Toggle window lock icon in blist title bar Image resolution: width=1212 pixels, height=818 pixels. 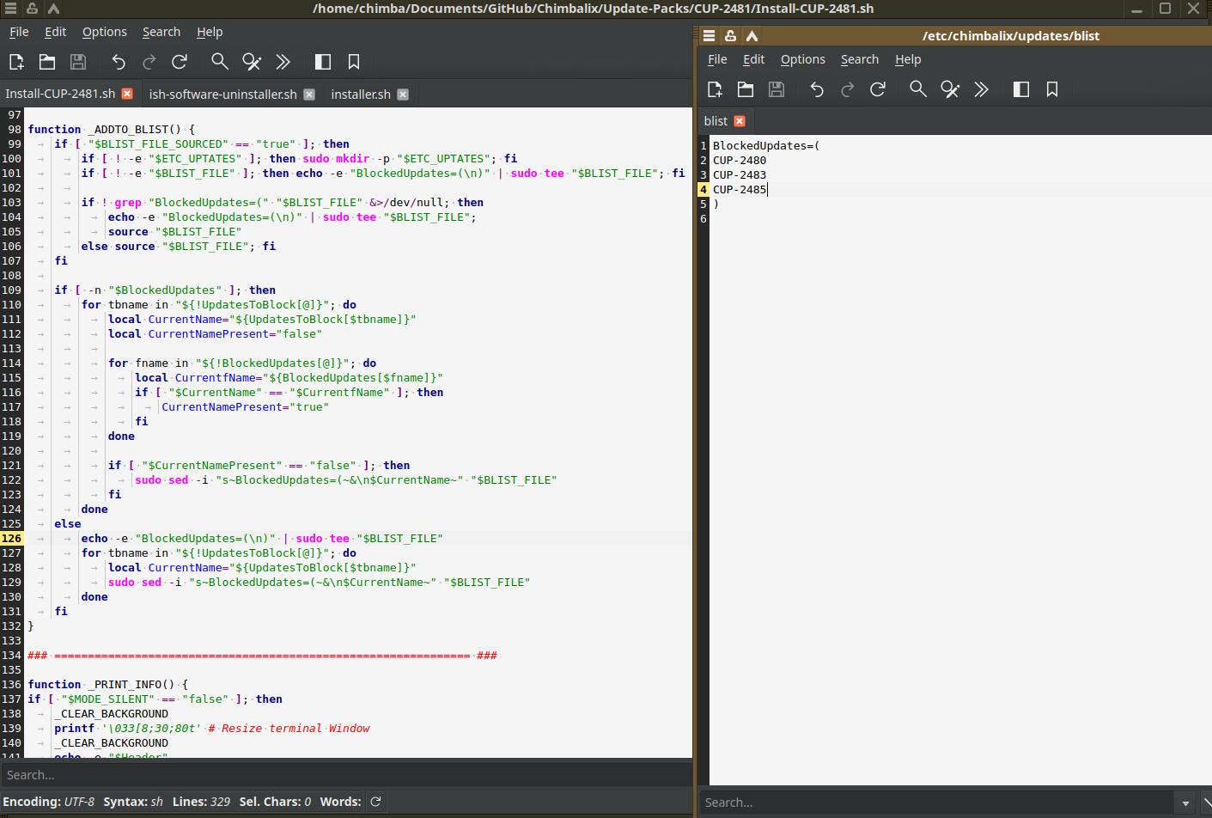[x=730, y=36]
